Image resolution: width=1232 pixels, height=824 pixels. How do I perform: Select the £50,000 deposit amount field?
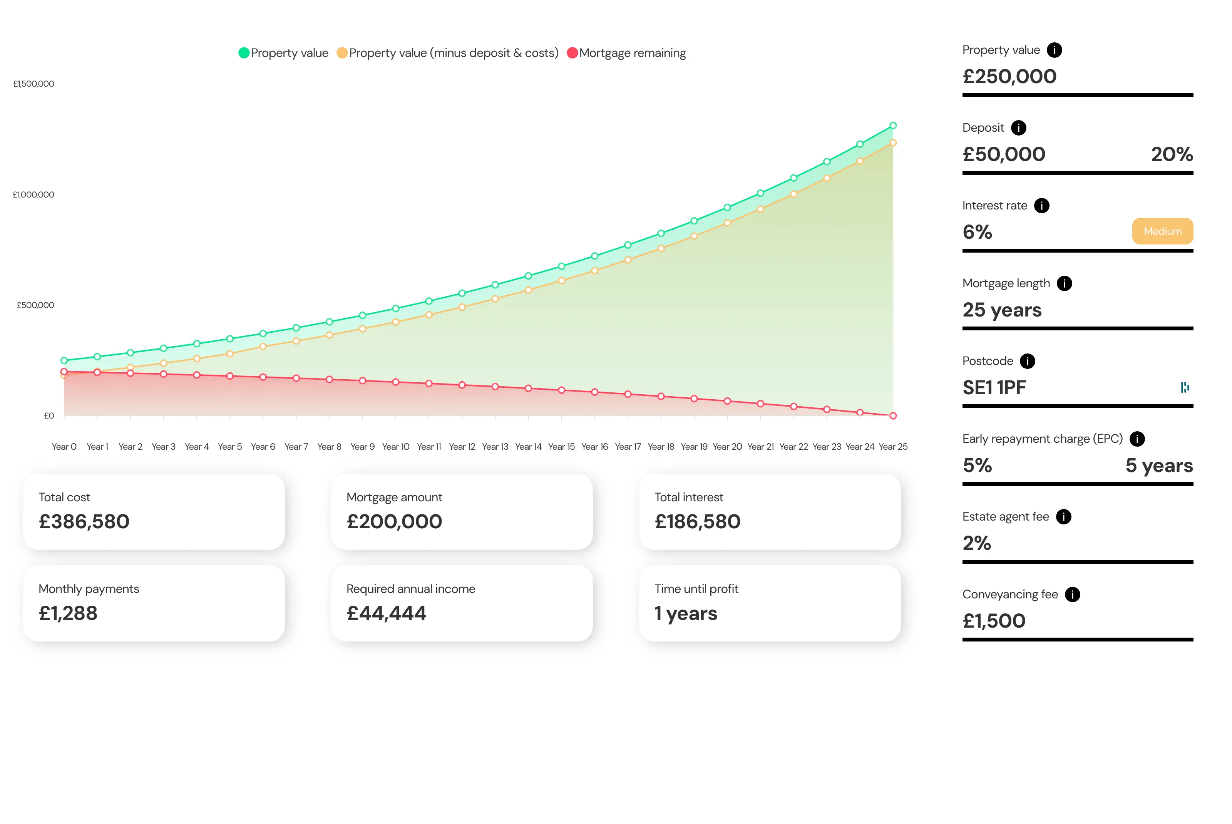point(1004,154)
